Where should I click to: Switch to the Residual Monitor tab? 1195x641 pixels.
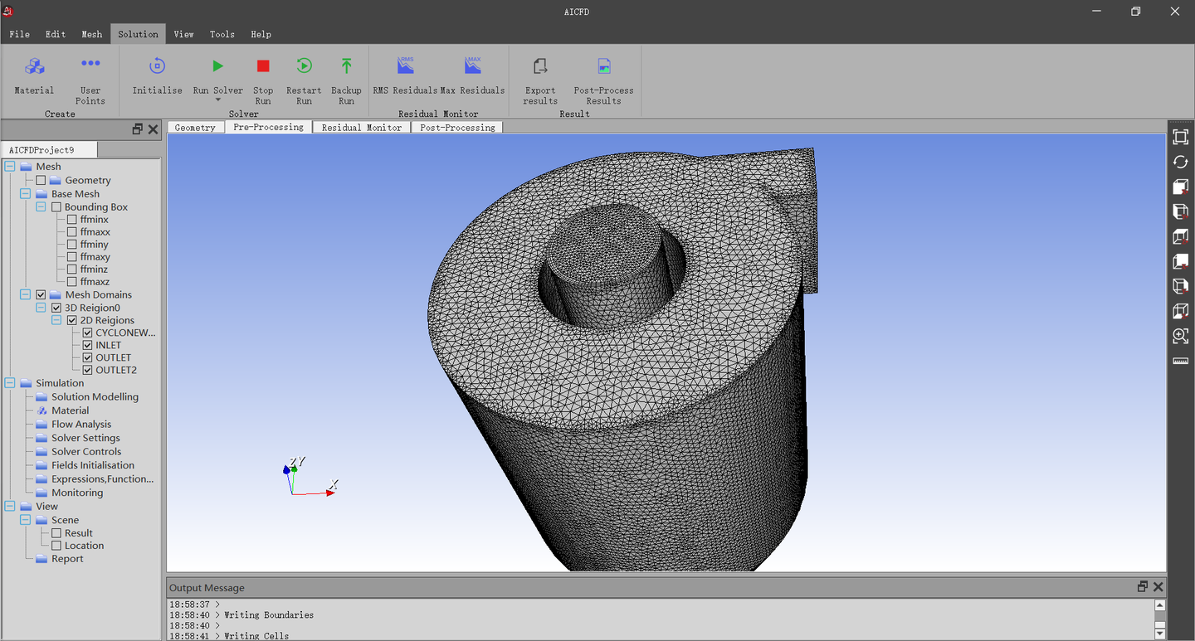pos(361,128)
